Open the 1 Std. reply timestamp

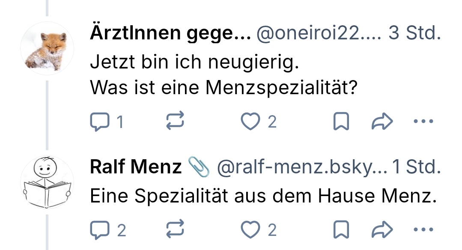[x=416, y=167]
